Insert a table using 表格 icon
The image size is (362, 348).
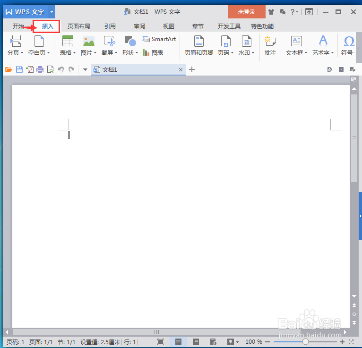click(x=68, y=41)
